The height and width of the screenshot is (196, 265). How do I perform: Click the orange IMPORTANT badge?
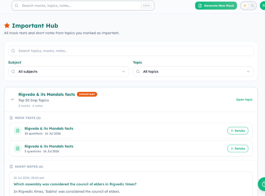[x=87, y=94]
